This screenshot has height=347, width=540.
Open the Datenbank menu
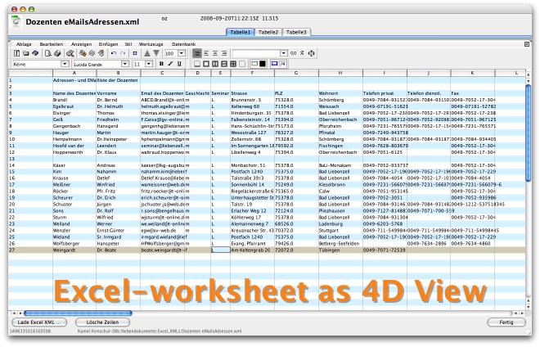(x=183, y=44)
